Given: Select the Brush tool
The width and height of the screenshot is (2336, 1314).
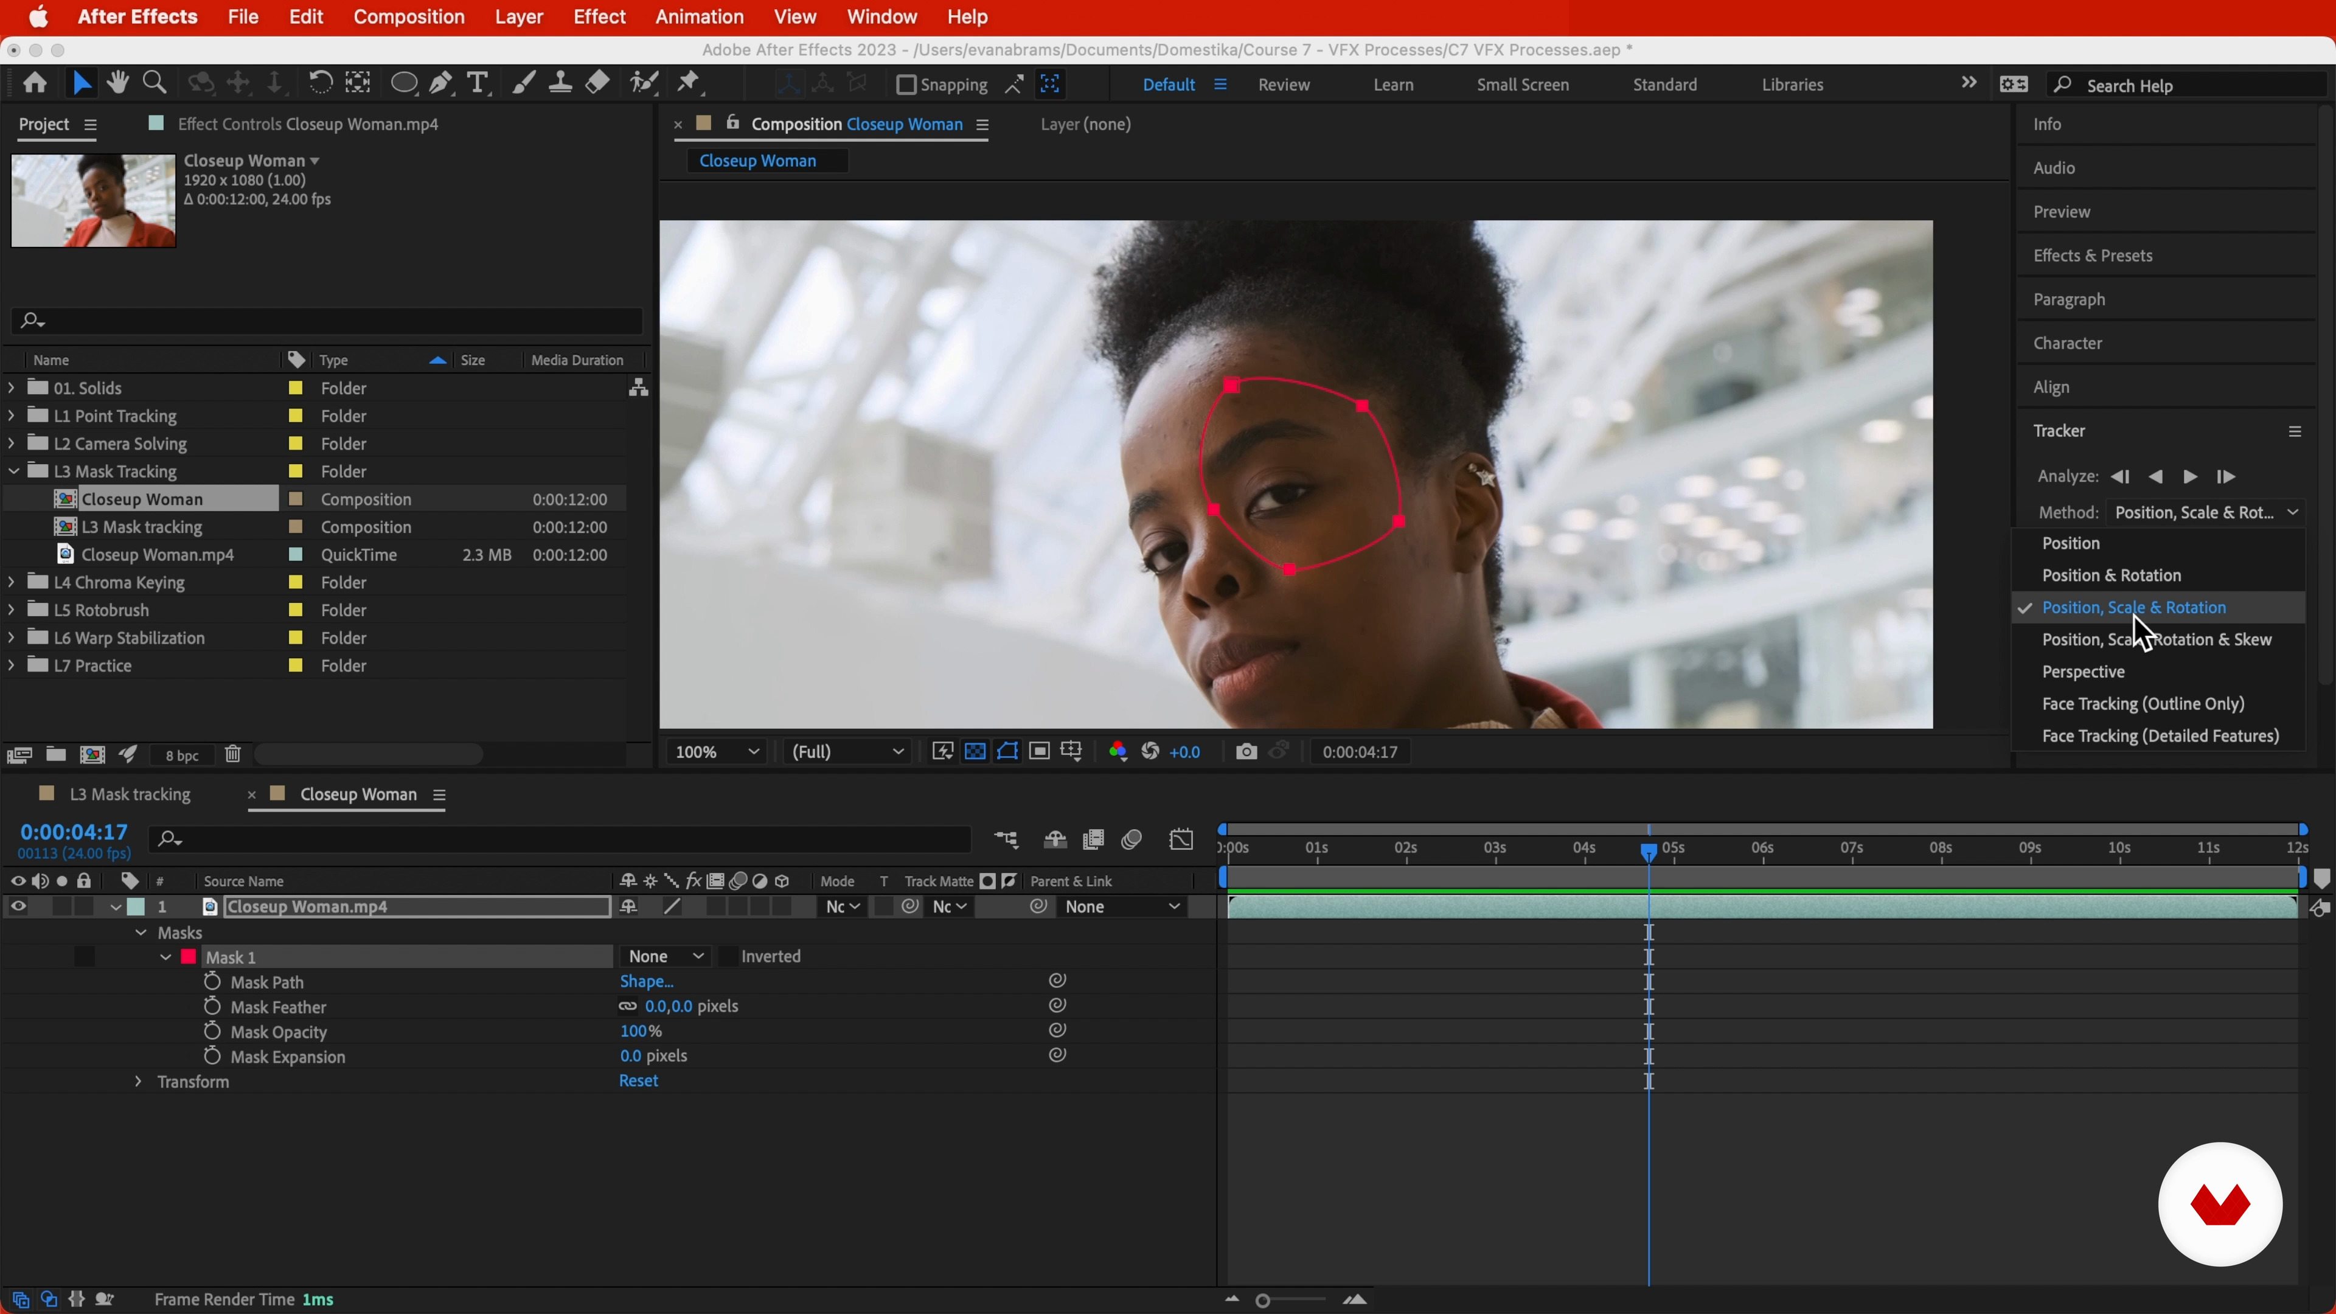Looking at the screenshot, I should 523,83.
